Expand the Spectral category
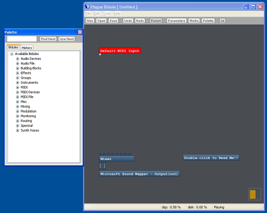The width and height of the screenshot is (267, 213). (x=18, y=126)
